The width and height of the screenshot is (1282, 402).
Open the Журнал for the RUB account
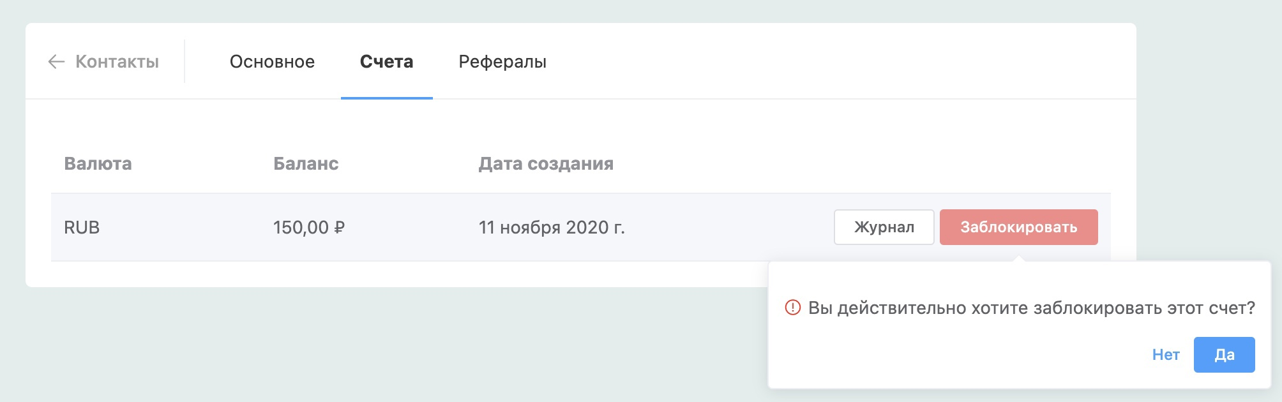coord(884,227)
